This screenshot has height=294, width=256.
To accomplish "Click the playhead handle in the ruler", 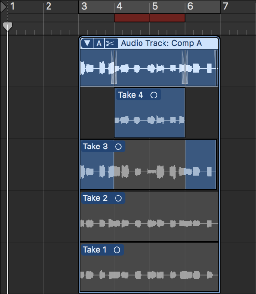I will (8, 26).
